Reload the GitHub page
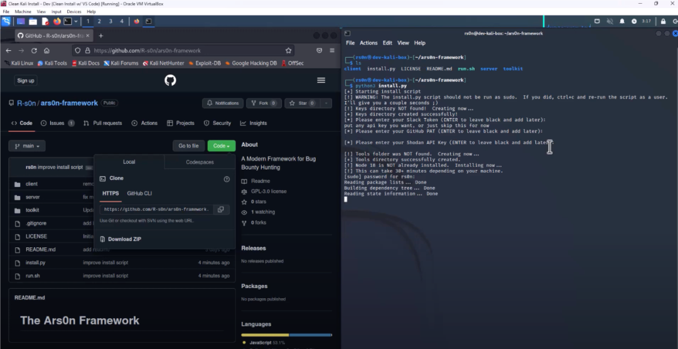Screen dimensions: 678x349 coord(34,51)
